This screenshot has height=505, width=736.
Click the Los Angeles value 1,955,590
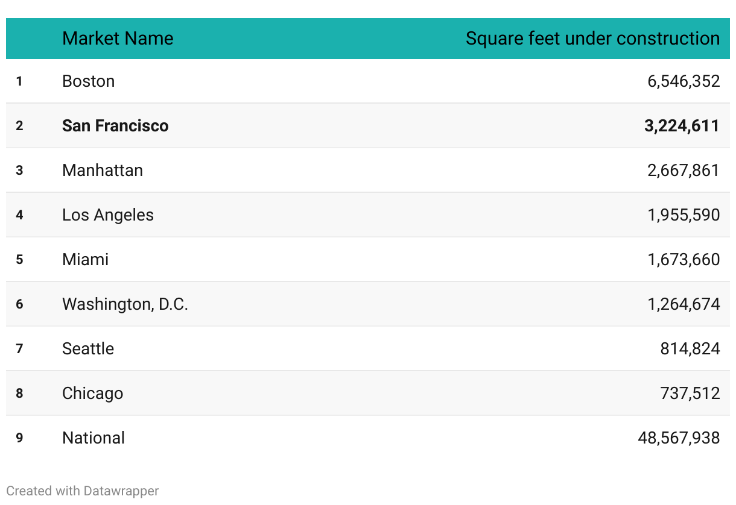click(684, 215)
